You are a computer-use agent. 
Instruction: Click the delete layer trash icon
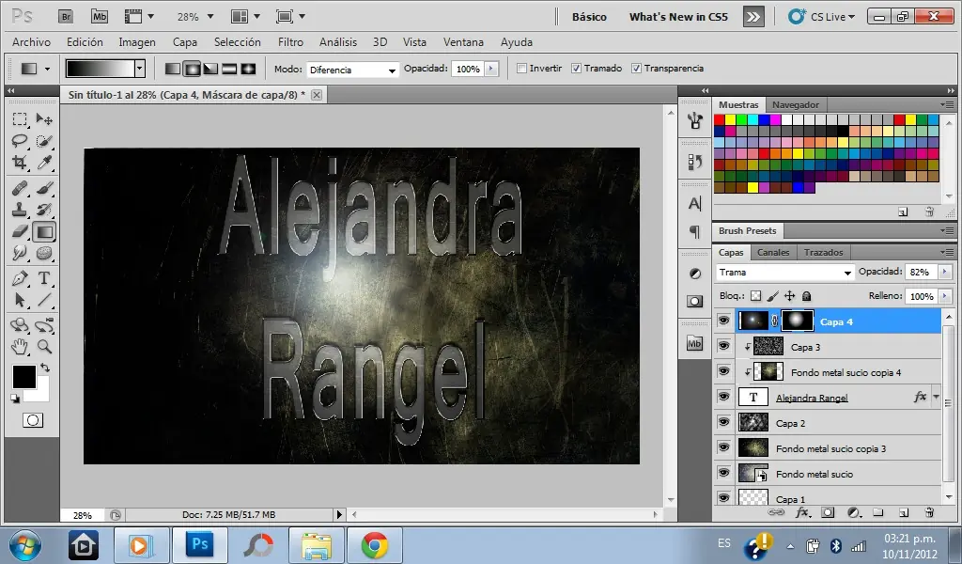[x=929, y=512]
